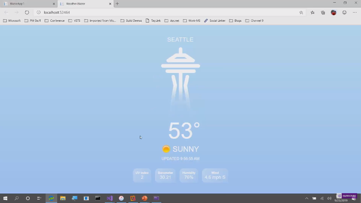Click the smiley feedback icon

point(344,13)
